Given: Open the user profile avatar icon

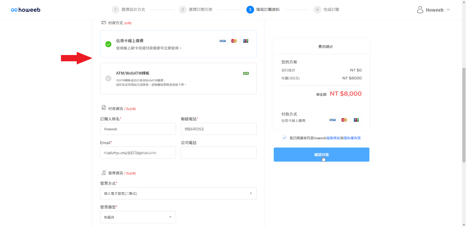Looking at the screenshot, I should tap(420, 10).
